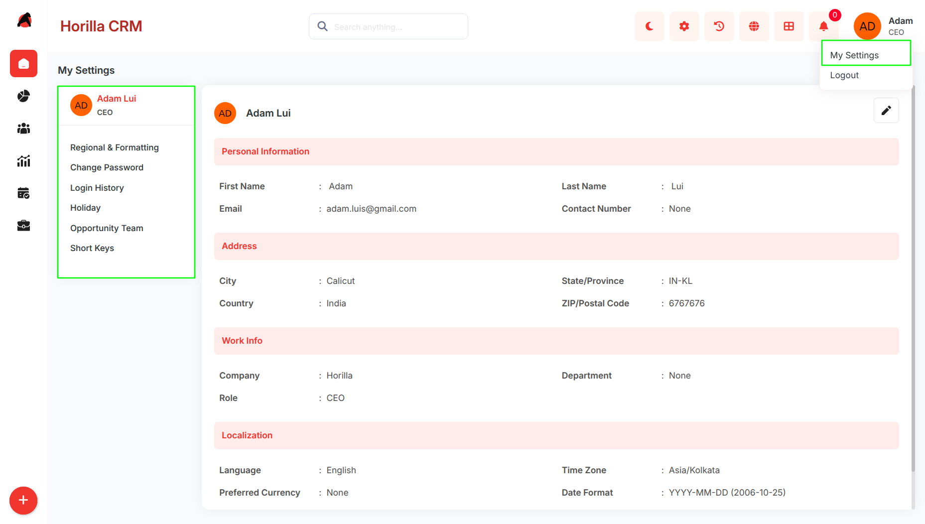Focus the Search anything field

[x=389, y=26]
